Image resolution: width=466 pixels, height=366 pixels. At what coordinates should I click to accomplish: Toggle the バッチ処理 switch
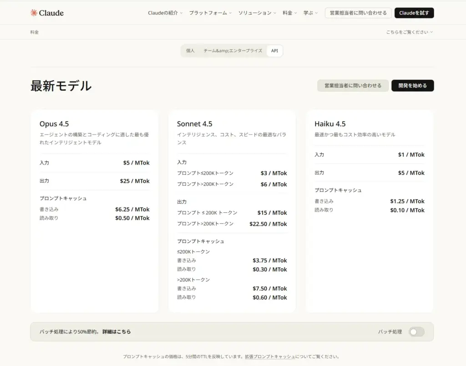(416, 332)
